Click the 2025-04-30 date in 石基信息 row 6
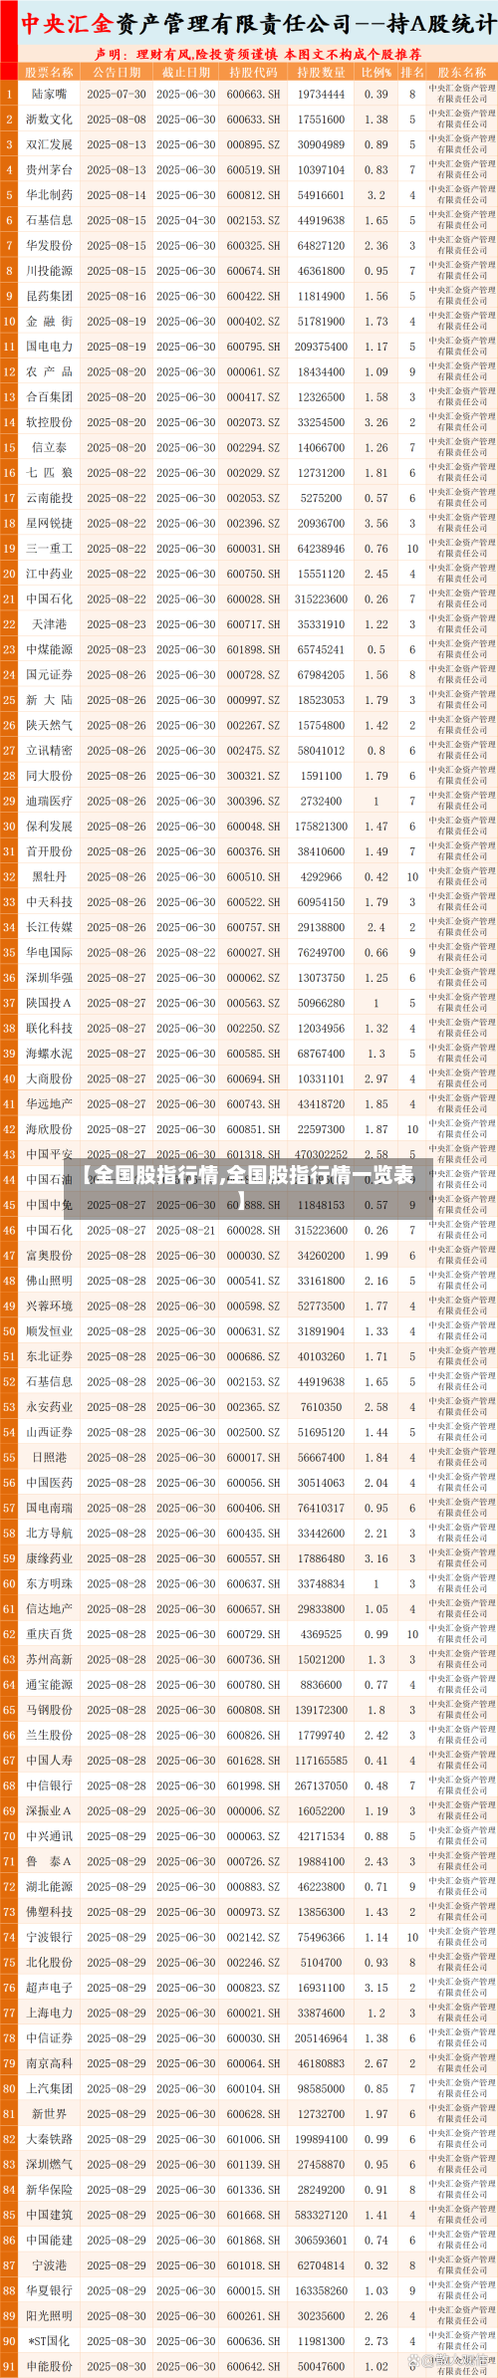This screenshot has width=498, height=2378. pos(186,221)
